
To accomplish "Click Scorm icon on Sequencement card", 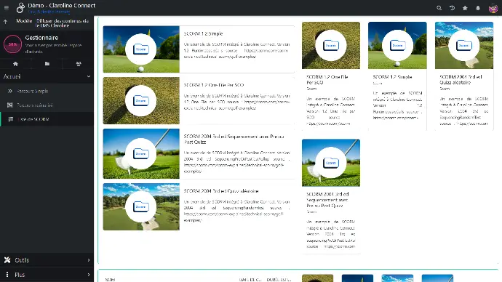I will pos(331,163).
